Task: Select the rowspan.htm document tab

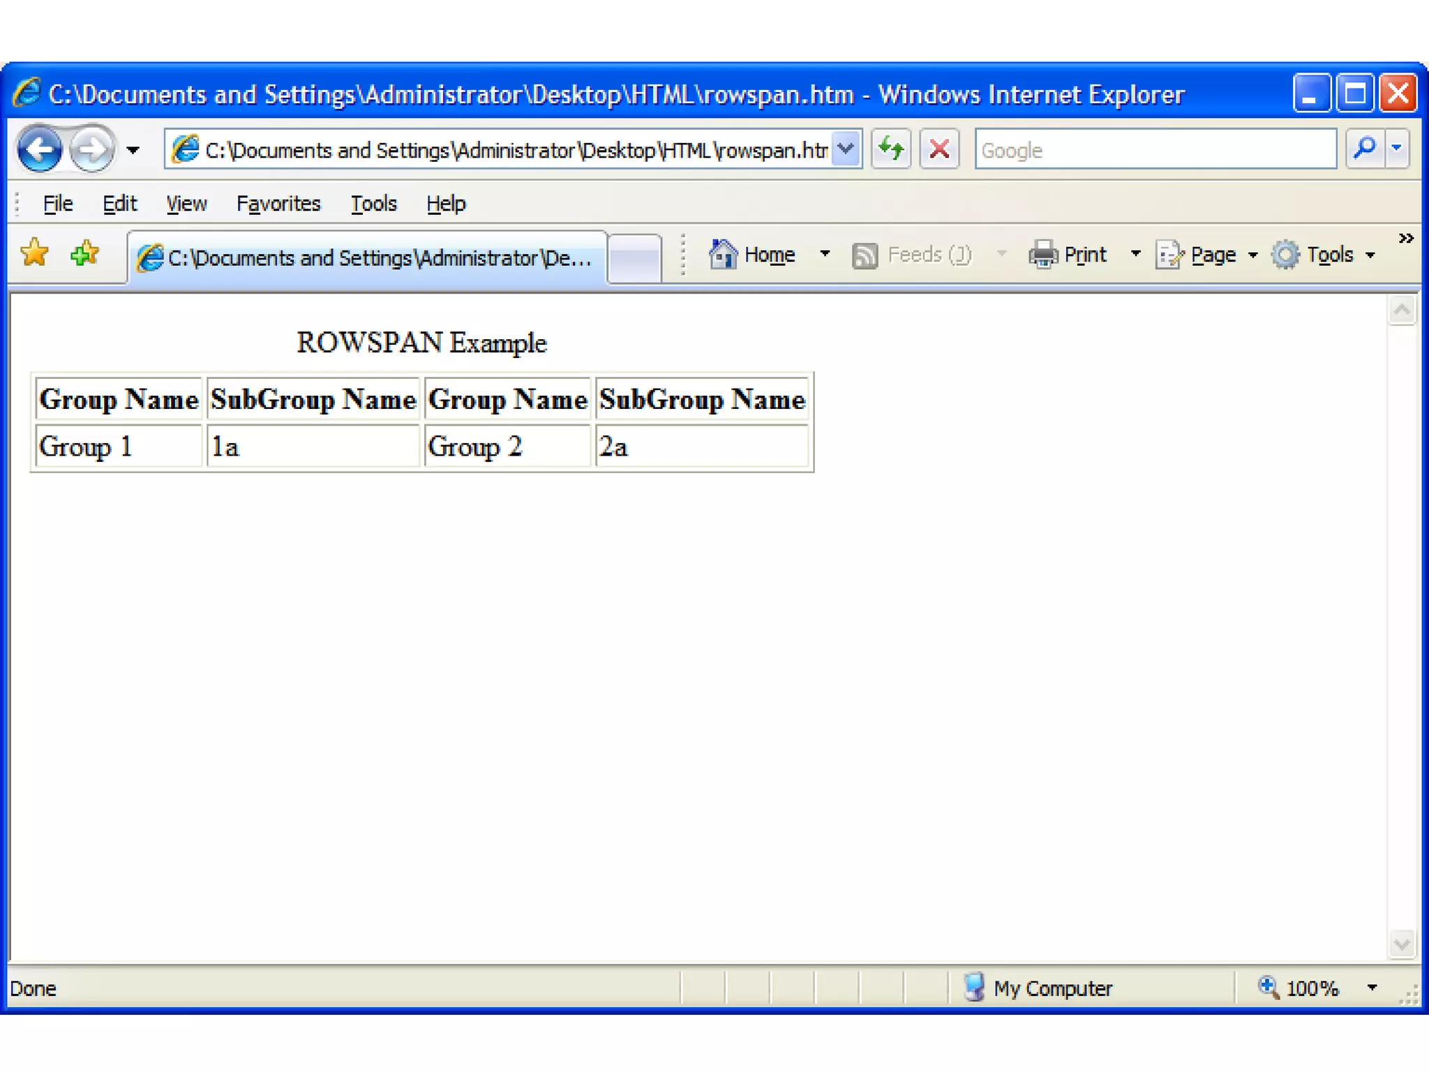Action: (367, 258)
